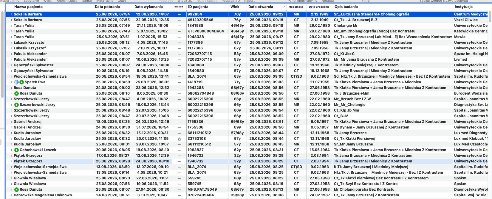The width and height of the screenshot is (492, 199).
Task: Click ID cell 87022409404
Action: point(201,195)
